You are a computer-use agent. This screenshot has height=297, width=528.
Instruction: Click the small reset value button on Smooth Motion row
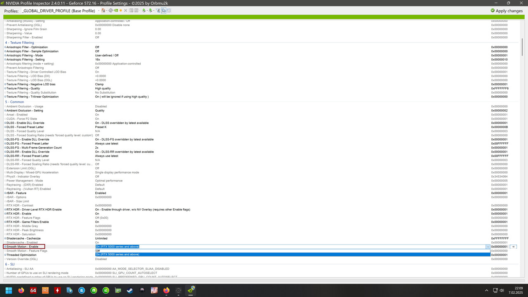point(513,247)
